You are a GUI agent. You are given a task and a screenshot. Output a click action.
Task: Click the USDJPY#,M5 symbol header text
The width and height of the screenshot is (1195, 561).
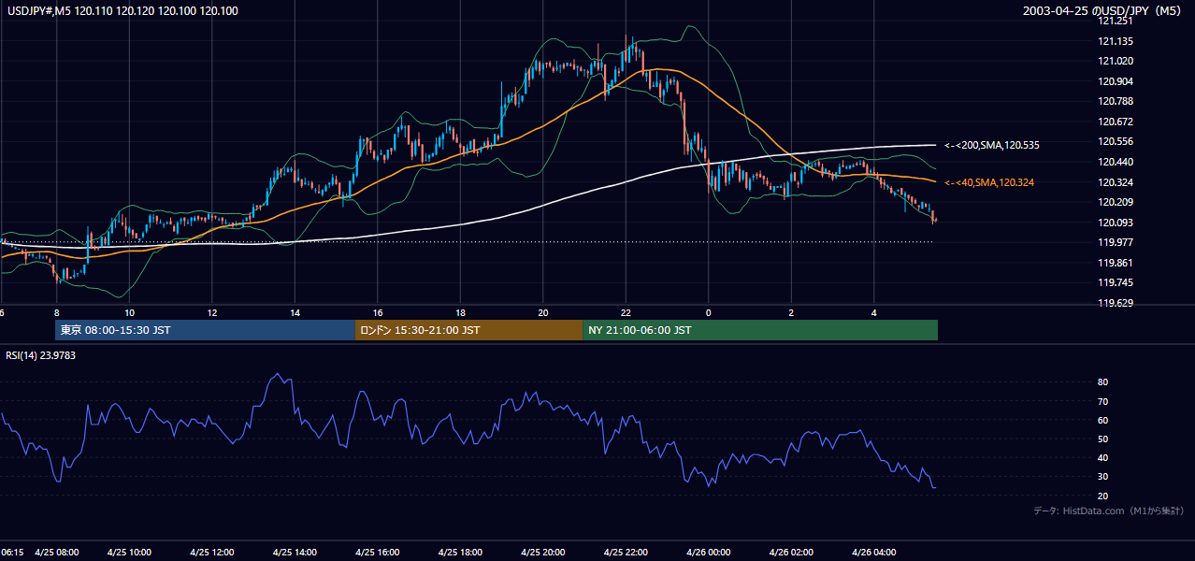pyautogui.click(x=122, y=10)
